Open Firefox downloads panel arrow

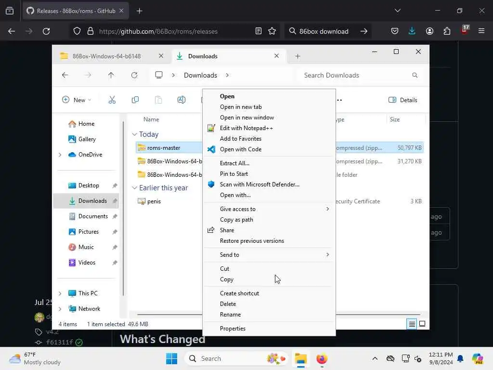click(412, 31)
